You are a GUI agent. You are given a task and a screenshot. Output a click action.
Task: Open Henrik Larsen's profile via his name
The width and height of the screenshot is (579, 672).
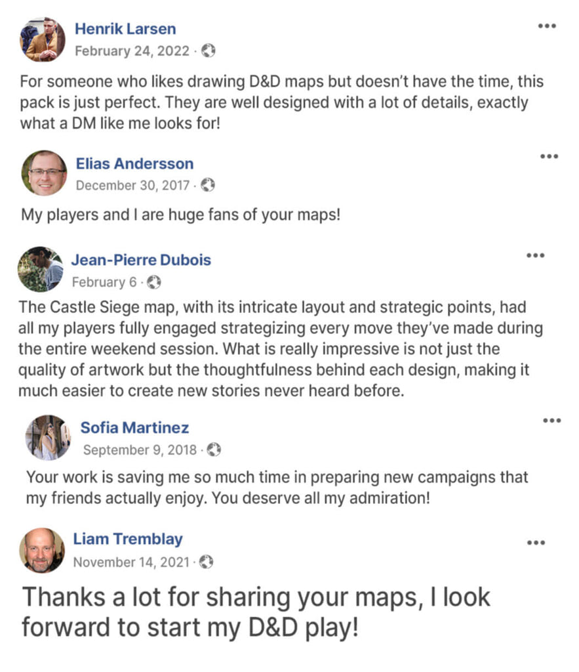(125, 29)
